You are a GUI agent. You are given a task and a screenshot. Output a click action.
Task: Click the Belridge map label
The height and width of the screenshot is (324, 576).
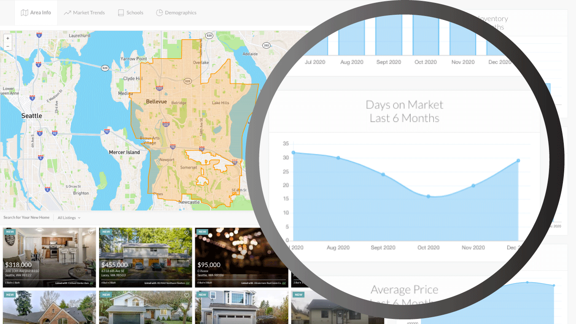point(179,103)
